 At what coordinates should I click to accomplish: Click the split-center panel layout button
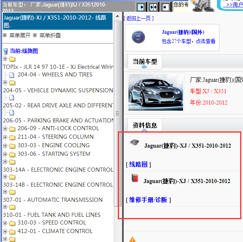point(153,7)
